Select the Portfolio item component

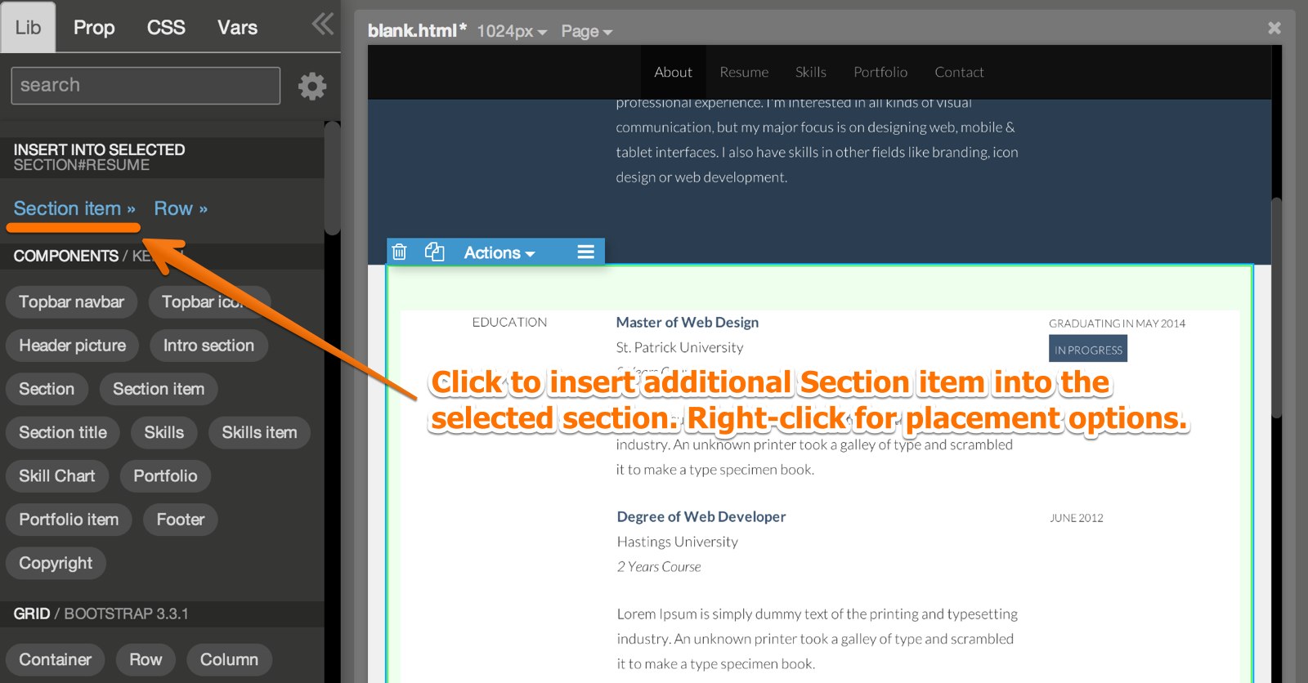(69, 520)
